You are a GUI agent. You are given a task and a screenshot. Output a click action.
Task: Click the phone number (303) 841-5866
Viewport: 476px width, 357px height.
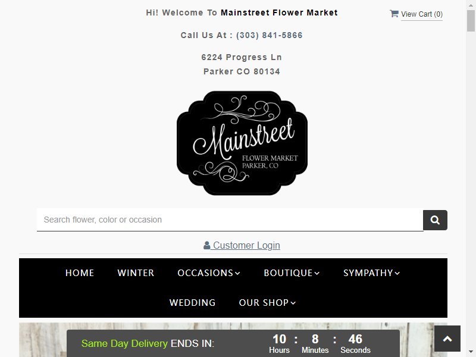(x=270, y=35)
